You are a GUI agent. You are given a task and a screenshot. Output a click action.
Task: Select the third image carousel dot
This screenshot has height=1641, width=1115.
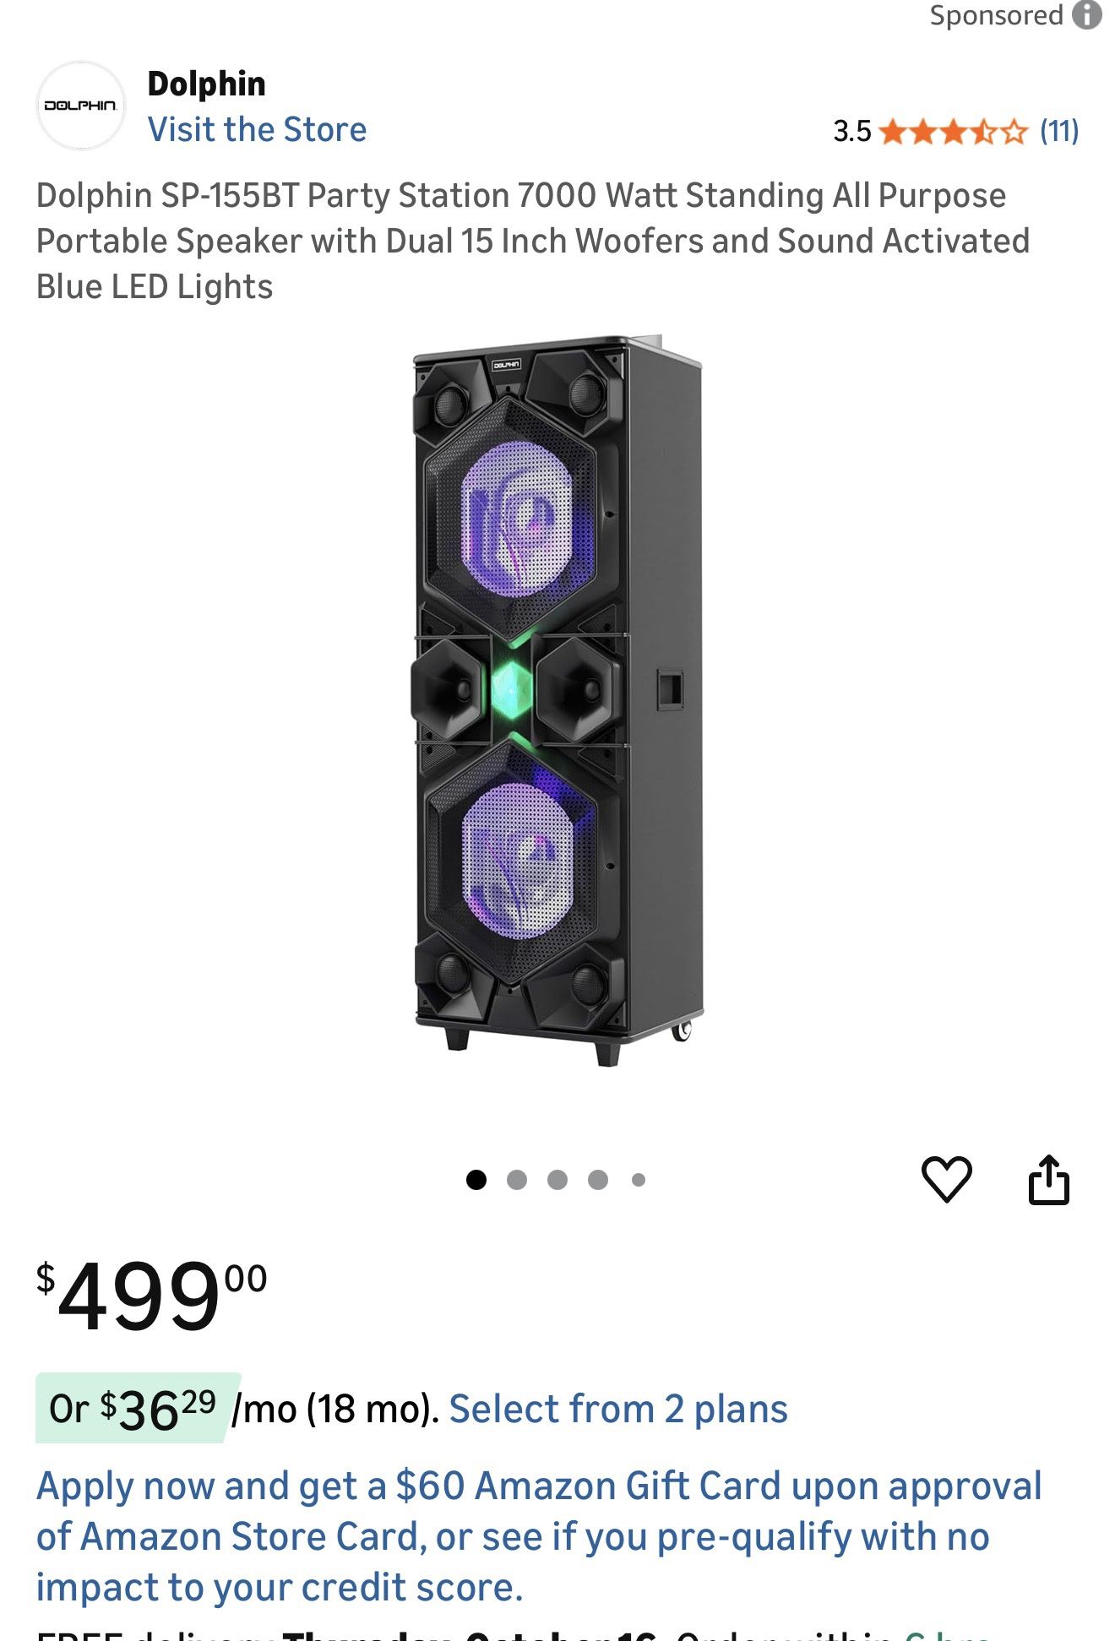[557, 1180]
